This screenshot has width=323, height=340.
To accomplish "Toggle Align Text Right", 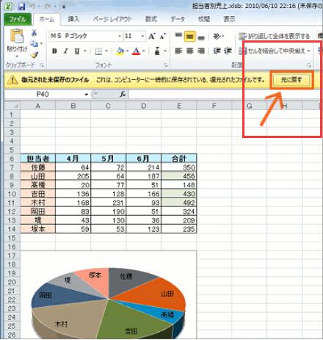I will click(x=201, y=51).
